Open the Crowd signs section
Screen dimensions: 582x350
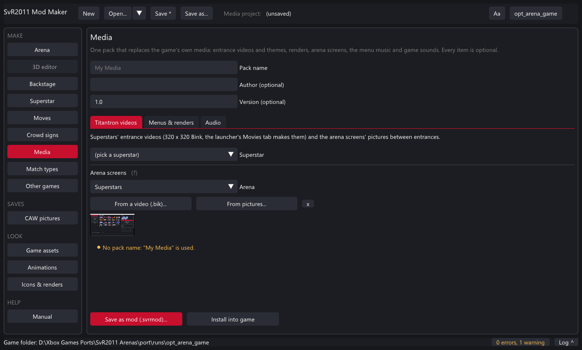click(42, 135)
